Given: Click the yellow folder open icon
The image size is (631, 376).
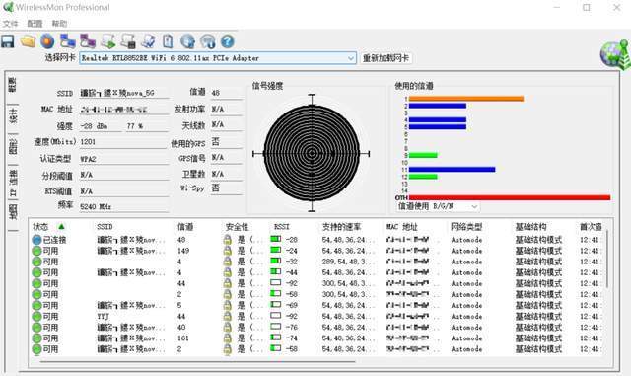Looking at the screenshot, I should [x=28, y=41].
